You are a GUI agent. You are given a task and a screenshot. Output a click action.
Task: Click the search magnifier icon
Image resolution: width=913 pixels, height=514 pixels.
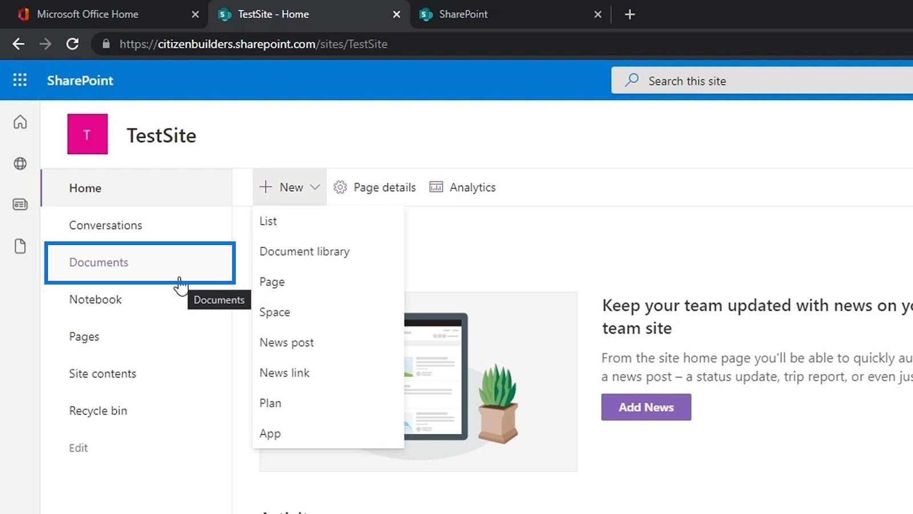[632, 80]
